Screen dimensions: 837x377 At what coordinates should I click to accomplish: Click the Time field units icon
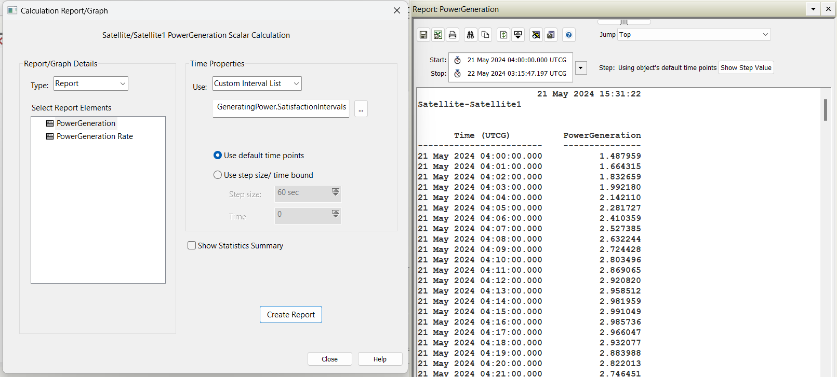[336, 214]
